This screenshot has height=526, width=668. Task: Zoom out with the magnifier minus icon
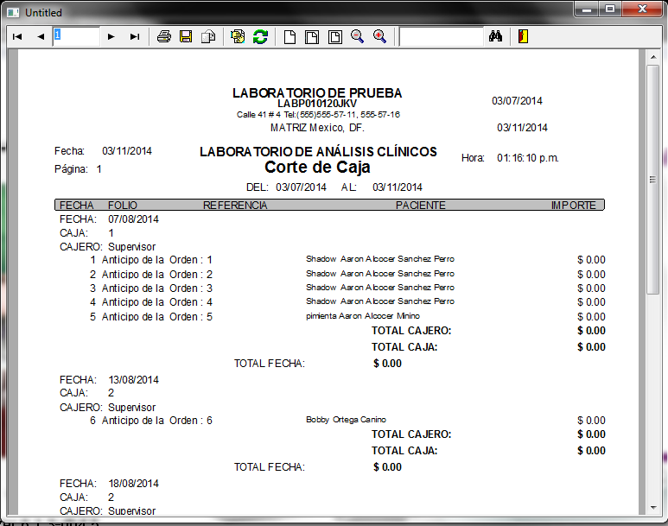point(357,36)
